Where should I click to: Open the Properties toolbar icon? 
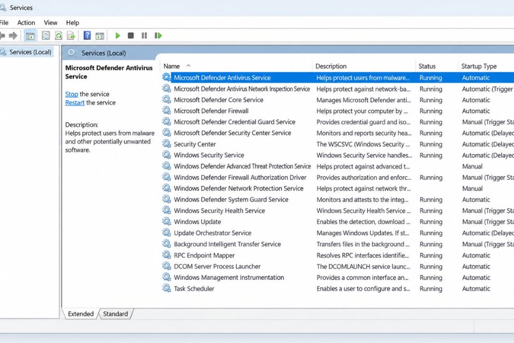pyautogui.click(x=46, y=35)
